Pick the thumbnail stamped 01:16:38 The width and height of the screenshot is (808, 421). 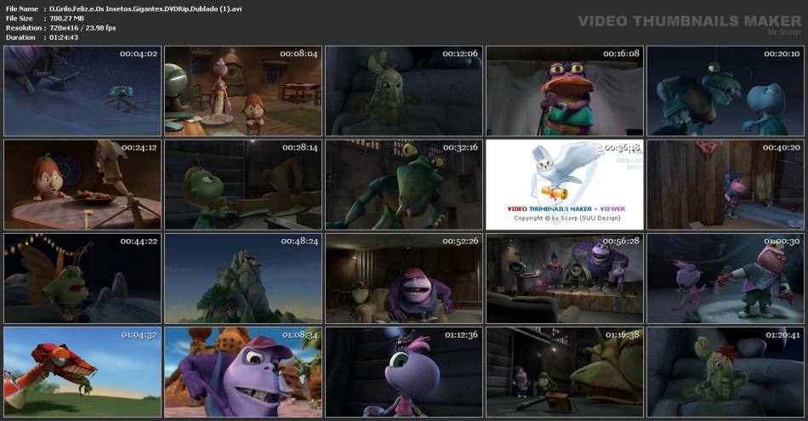(x=565, y=372)
